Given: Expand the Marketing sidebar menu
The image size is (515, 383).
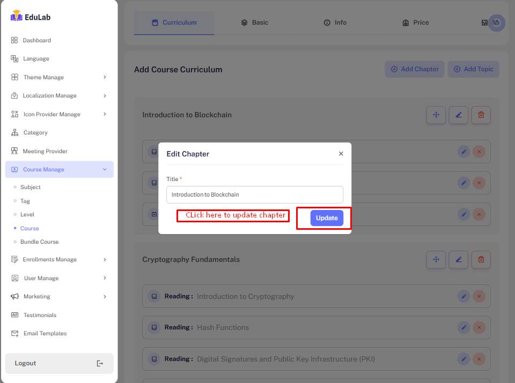Looking at the screenshot, I should (x=59, y=296).
